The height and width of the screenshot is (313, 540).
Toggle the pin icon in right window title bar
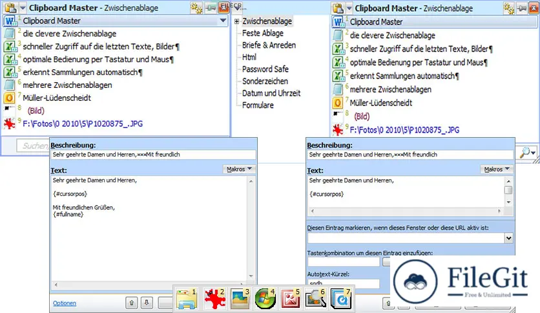(523, 8)
